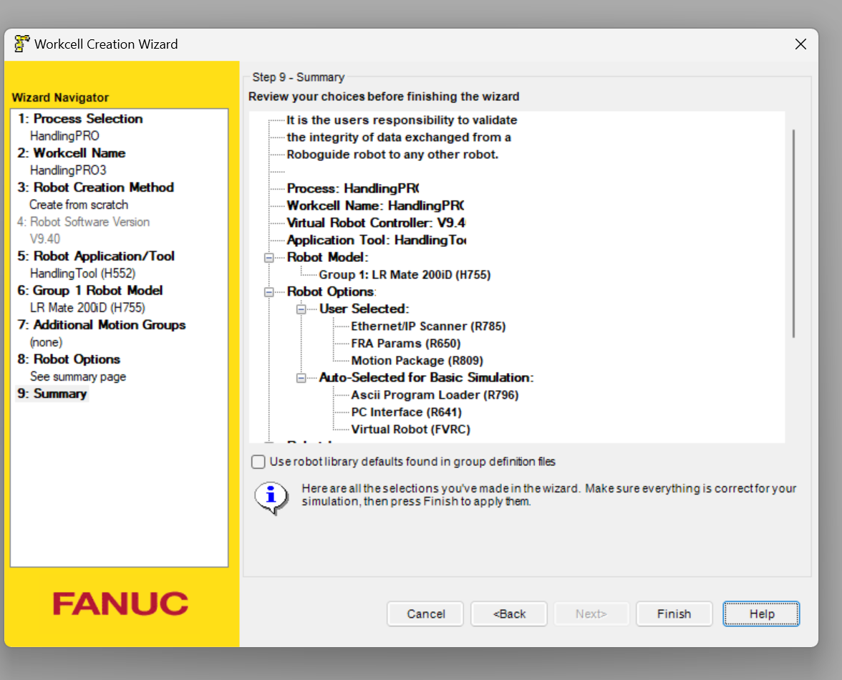This screenshot has height=680, width=842.
Task: Click Virtual Robot Controller: V9.4 row
Action: pos(377,223)
